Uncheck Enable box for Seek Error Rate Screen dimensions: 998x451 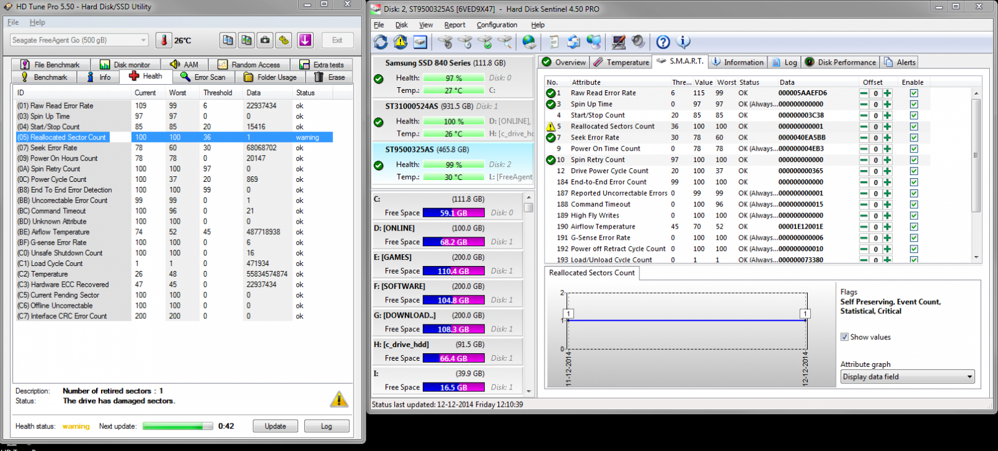pos(914,138)
